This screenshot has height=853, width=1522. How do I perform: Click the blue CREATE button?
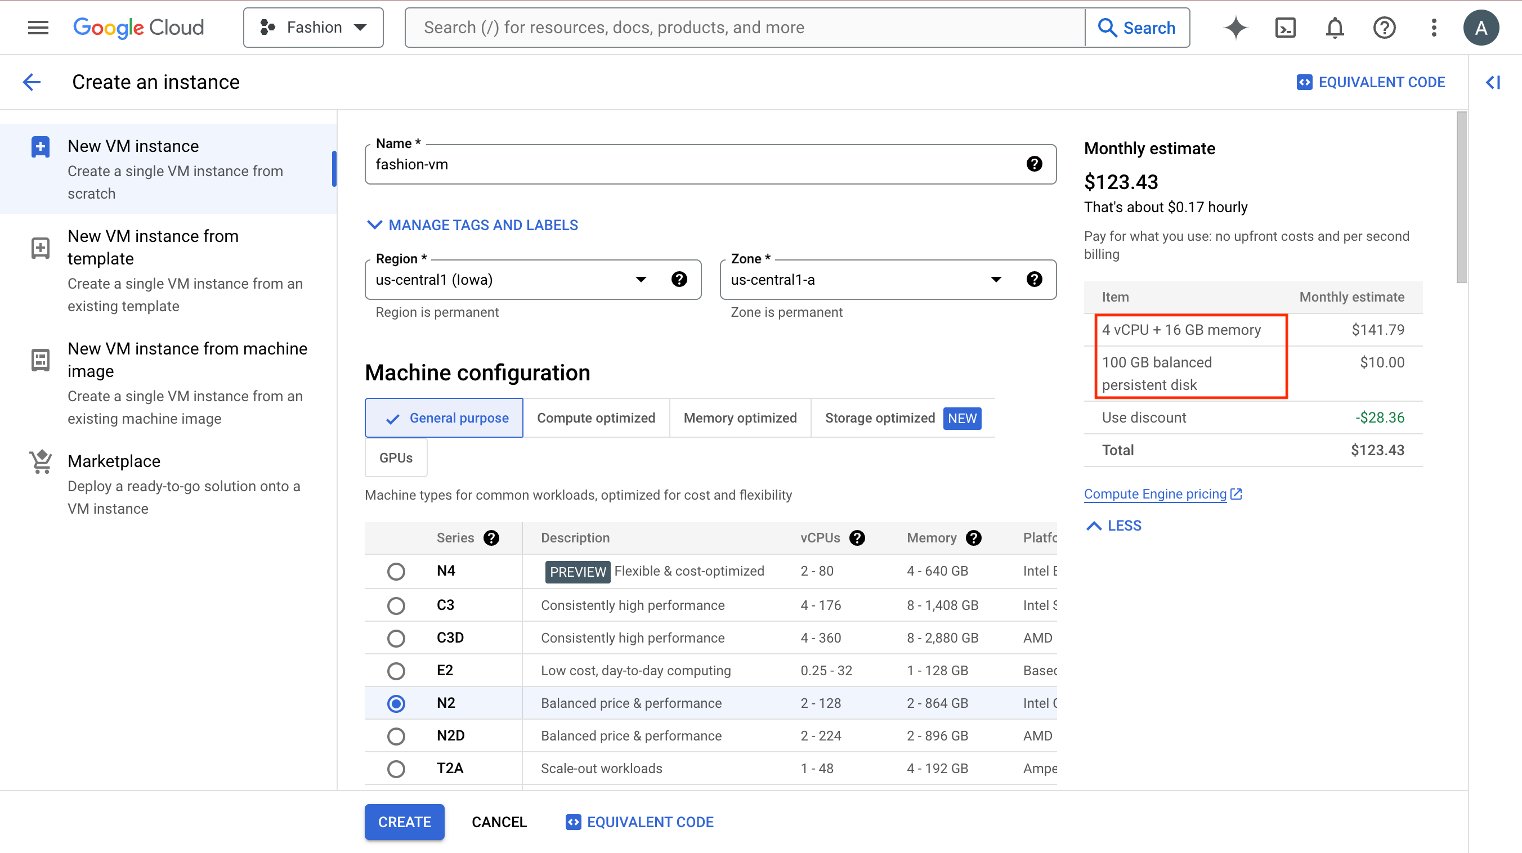coord(404,821)
